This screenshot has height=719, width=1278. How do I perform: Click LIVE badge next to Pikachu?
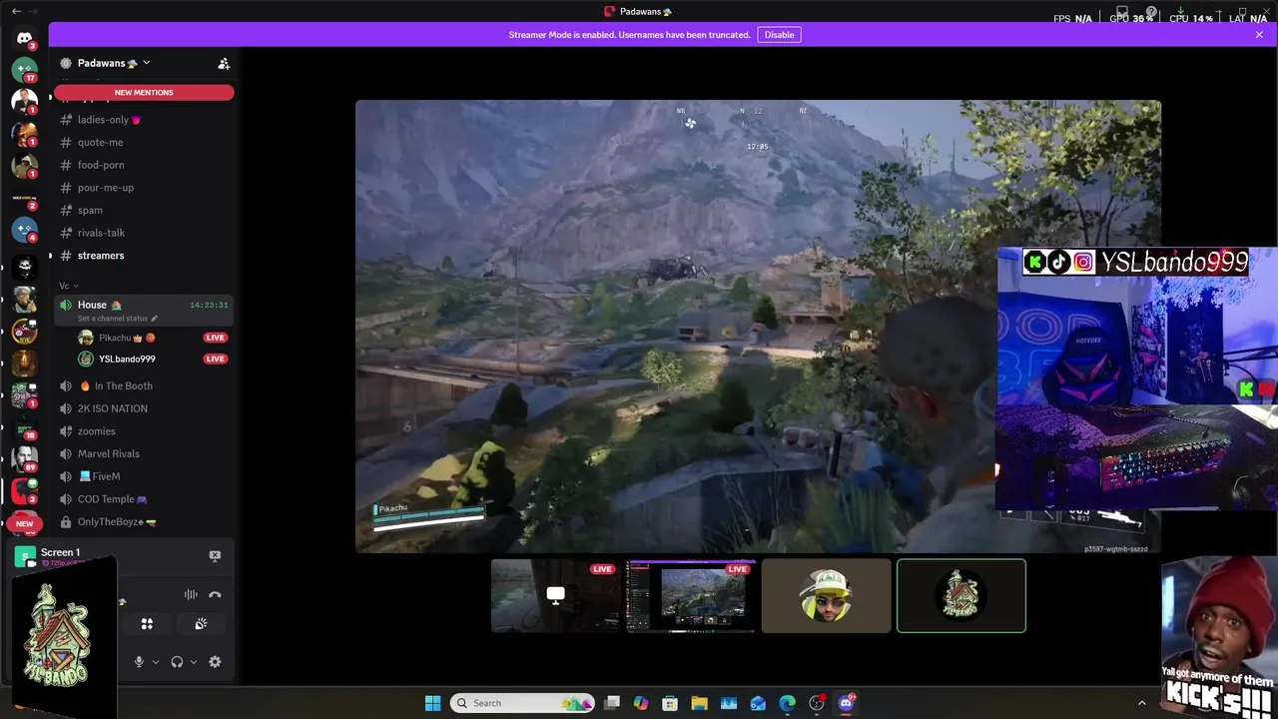215,338
